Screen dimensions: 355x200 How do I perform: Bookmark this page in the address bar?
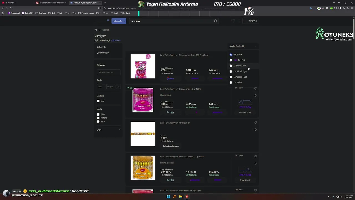(99, 8)
